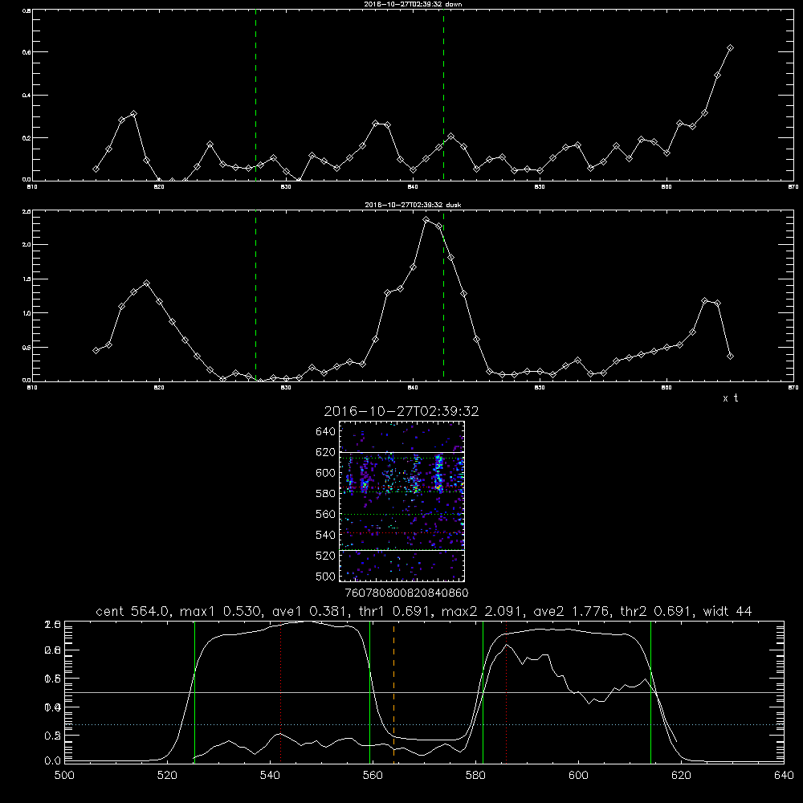
Task: Click the '640' x-axis label of the bottom plot
Action: [x=784, y=776]
